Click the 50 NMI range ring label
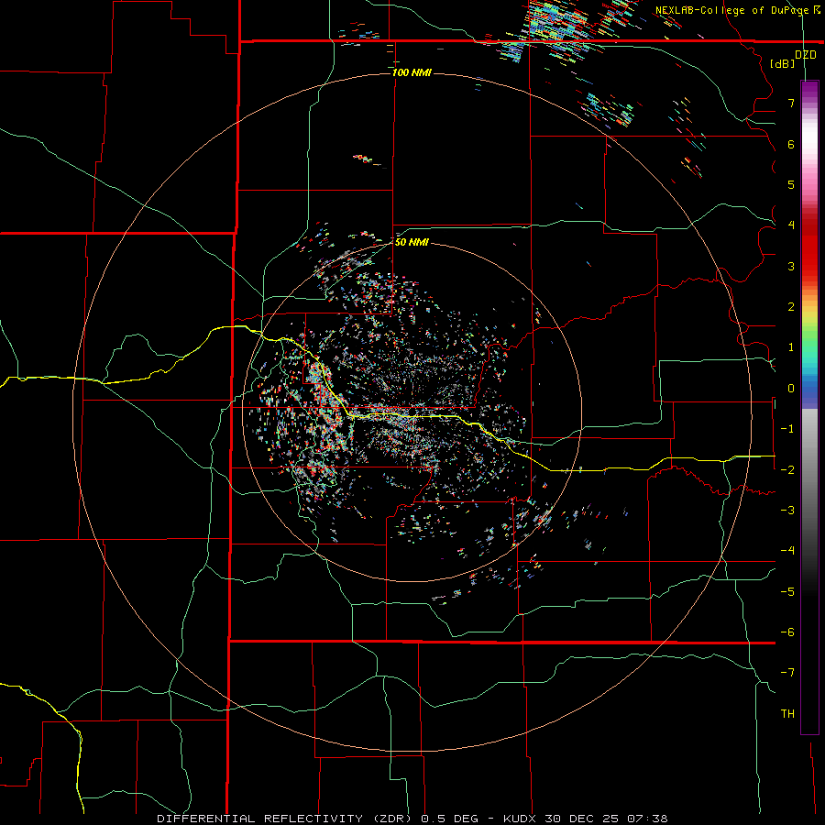The height and width of the screenshot is (825, 825). click(x=412, y=242)
